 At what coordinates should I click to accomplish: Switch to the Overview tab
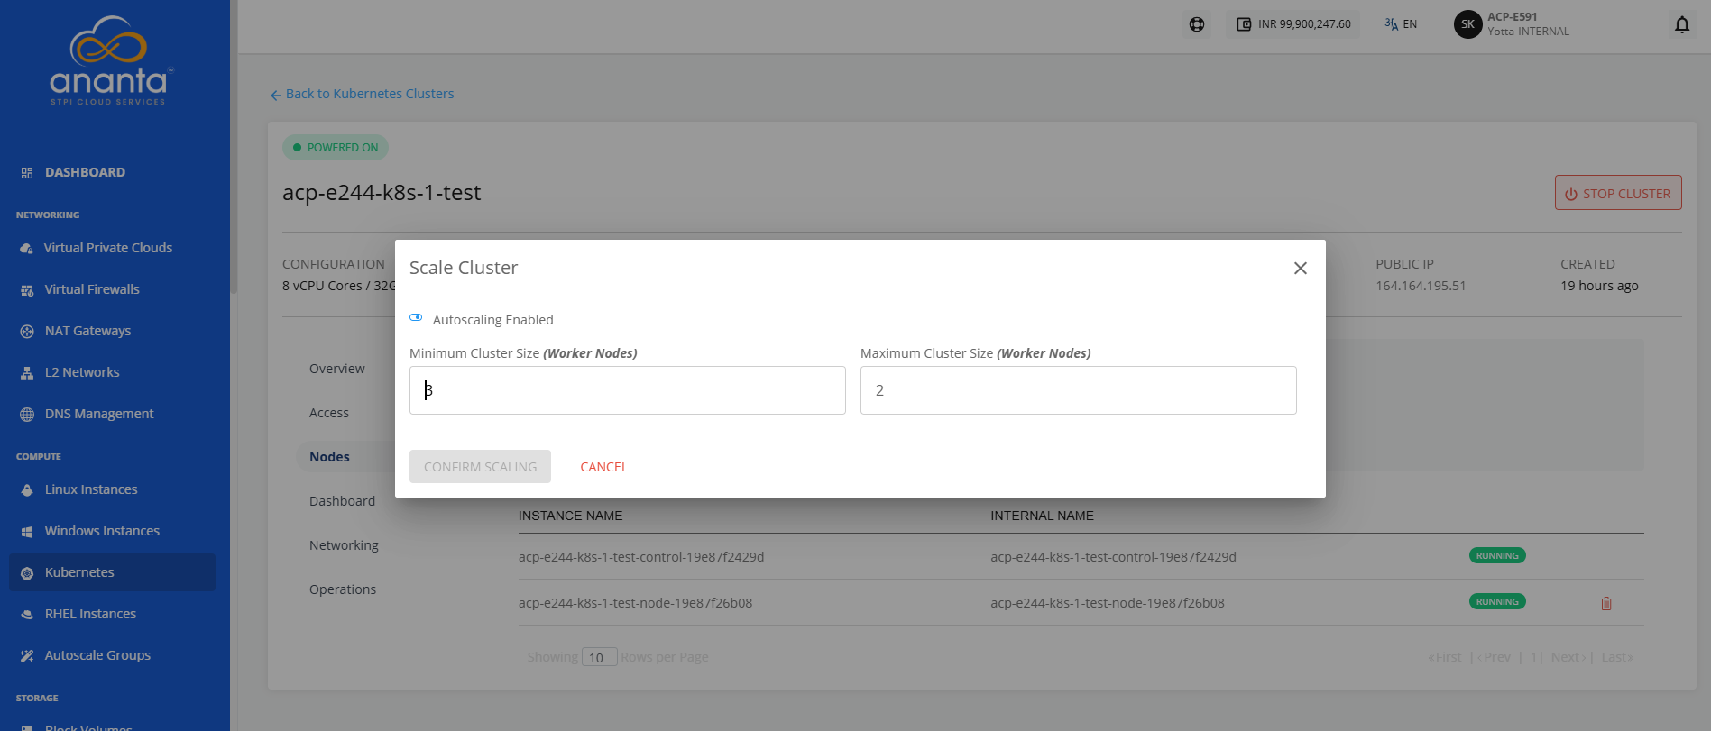337,369
